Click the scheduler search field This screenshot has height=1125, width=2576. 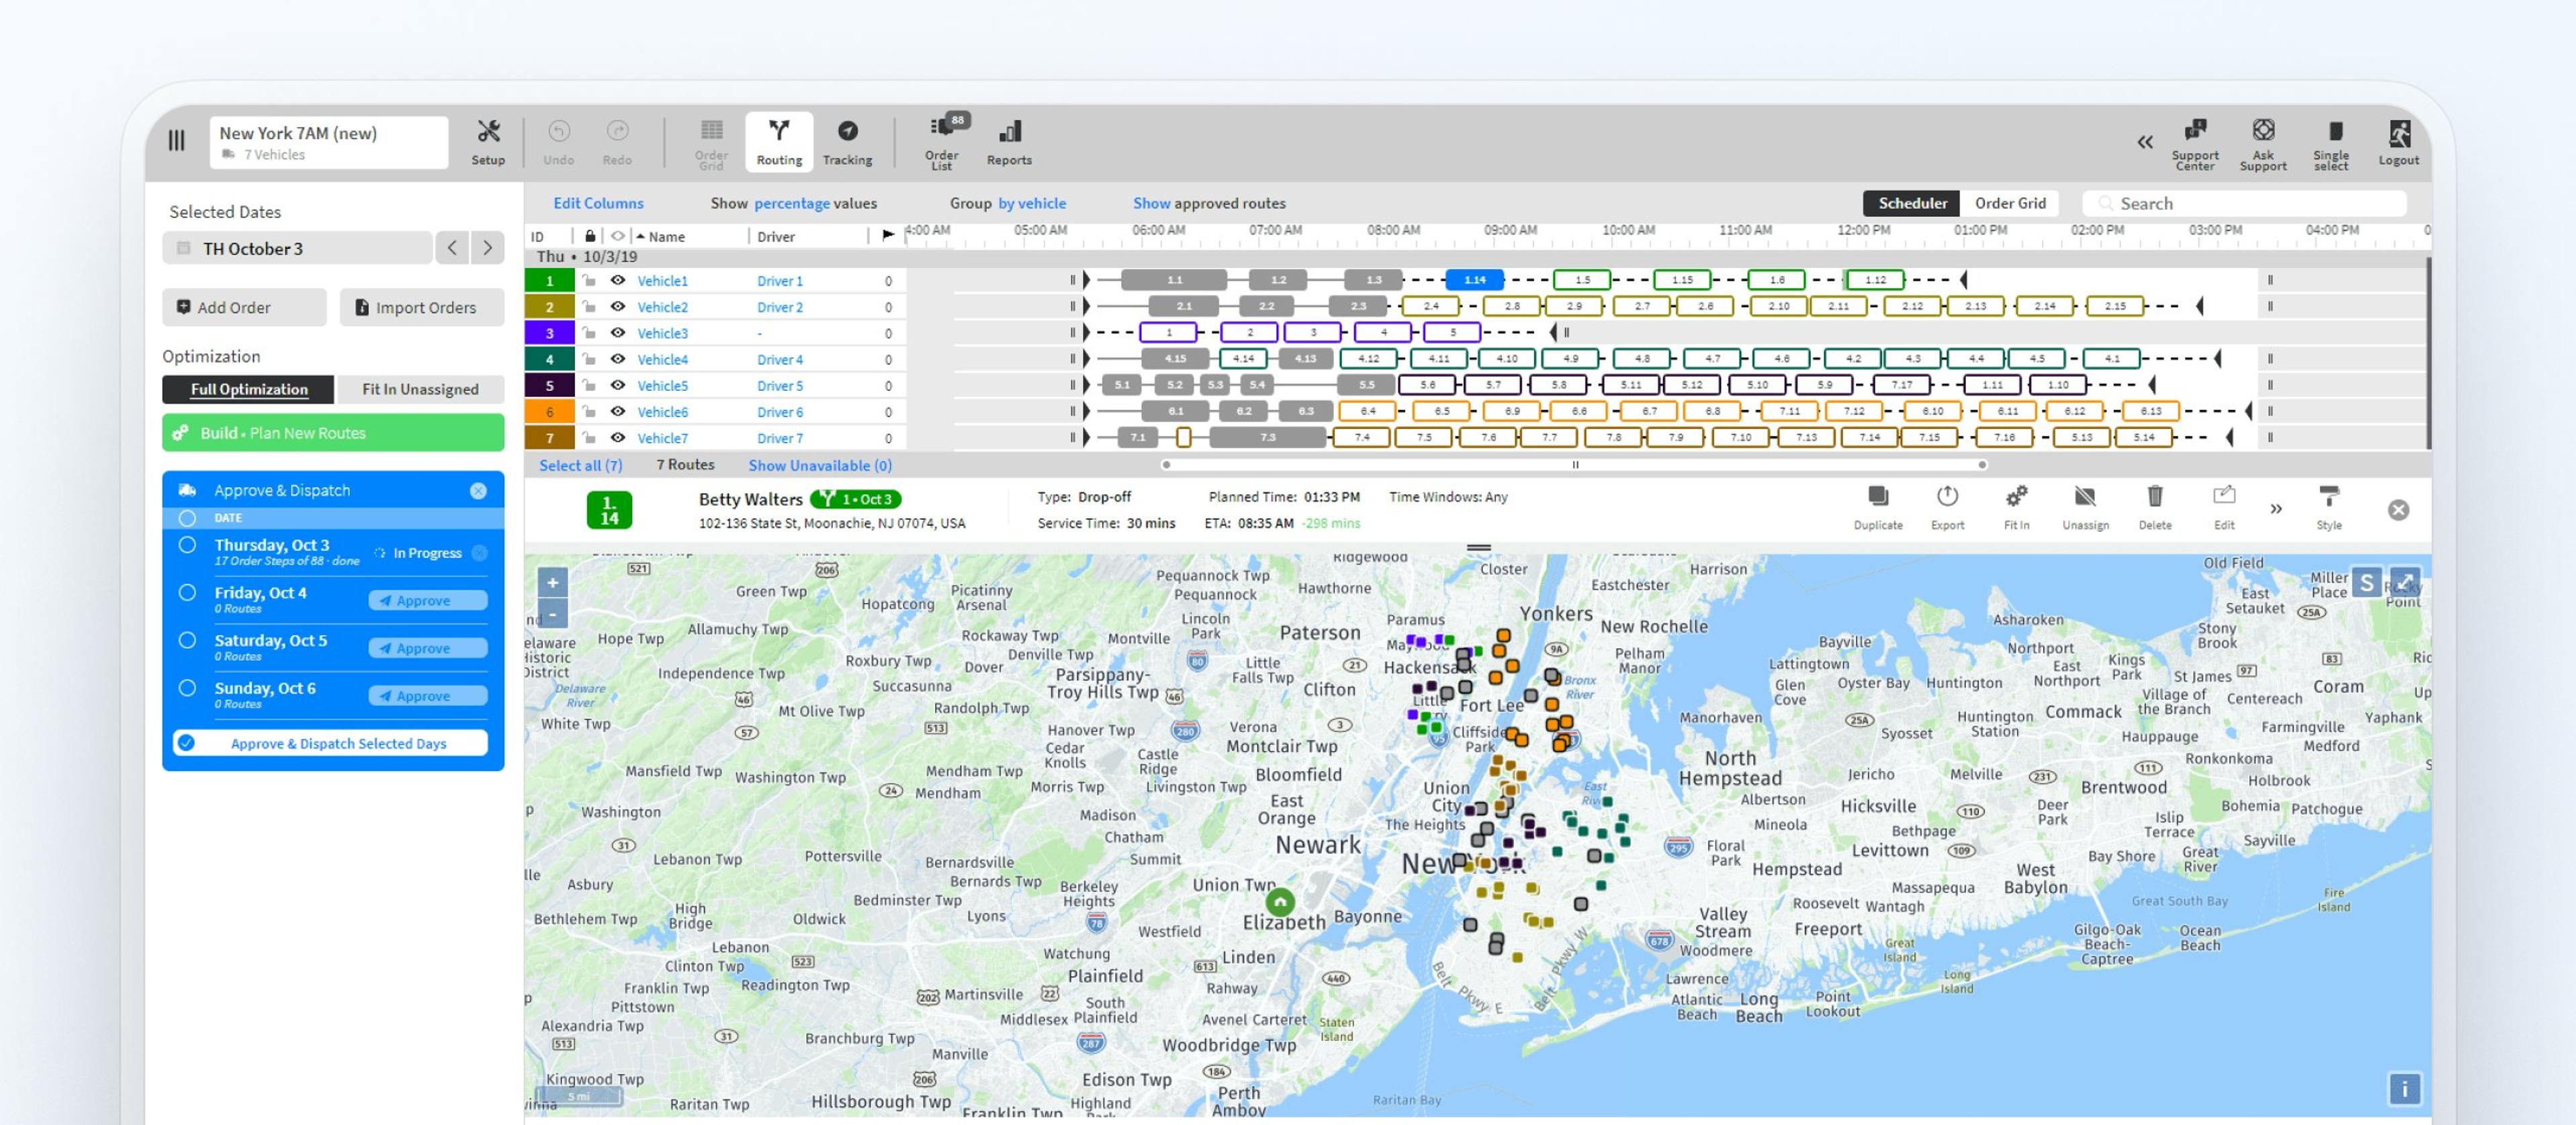(x=2244, y=203)
